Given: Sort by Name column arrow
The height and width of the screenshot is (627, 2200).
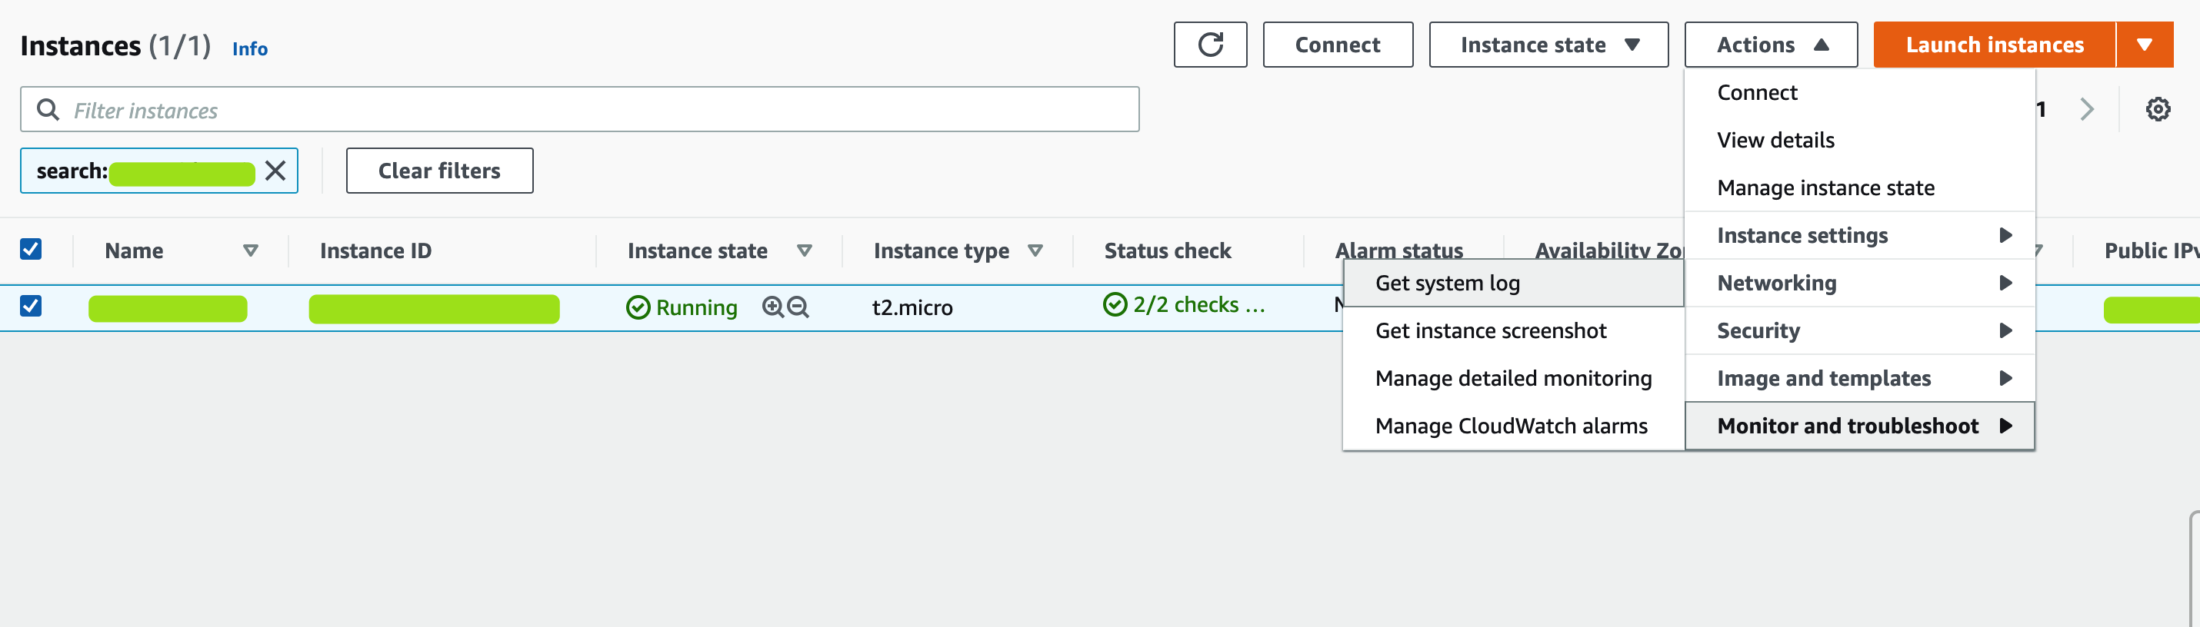Looking at the screenshot, I should (x=250, y=250).
